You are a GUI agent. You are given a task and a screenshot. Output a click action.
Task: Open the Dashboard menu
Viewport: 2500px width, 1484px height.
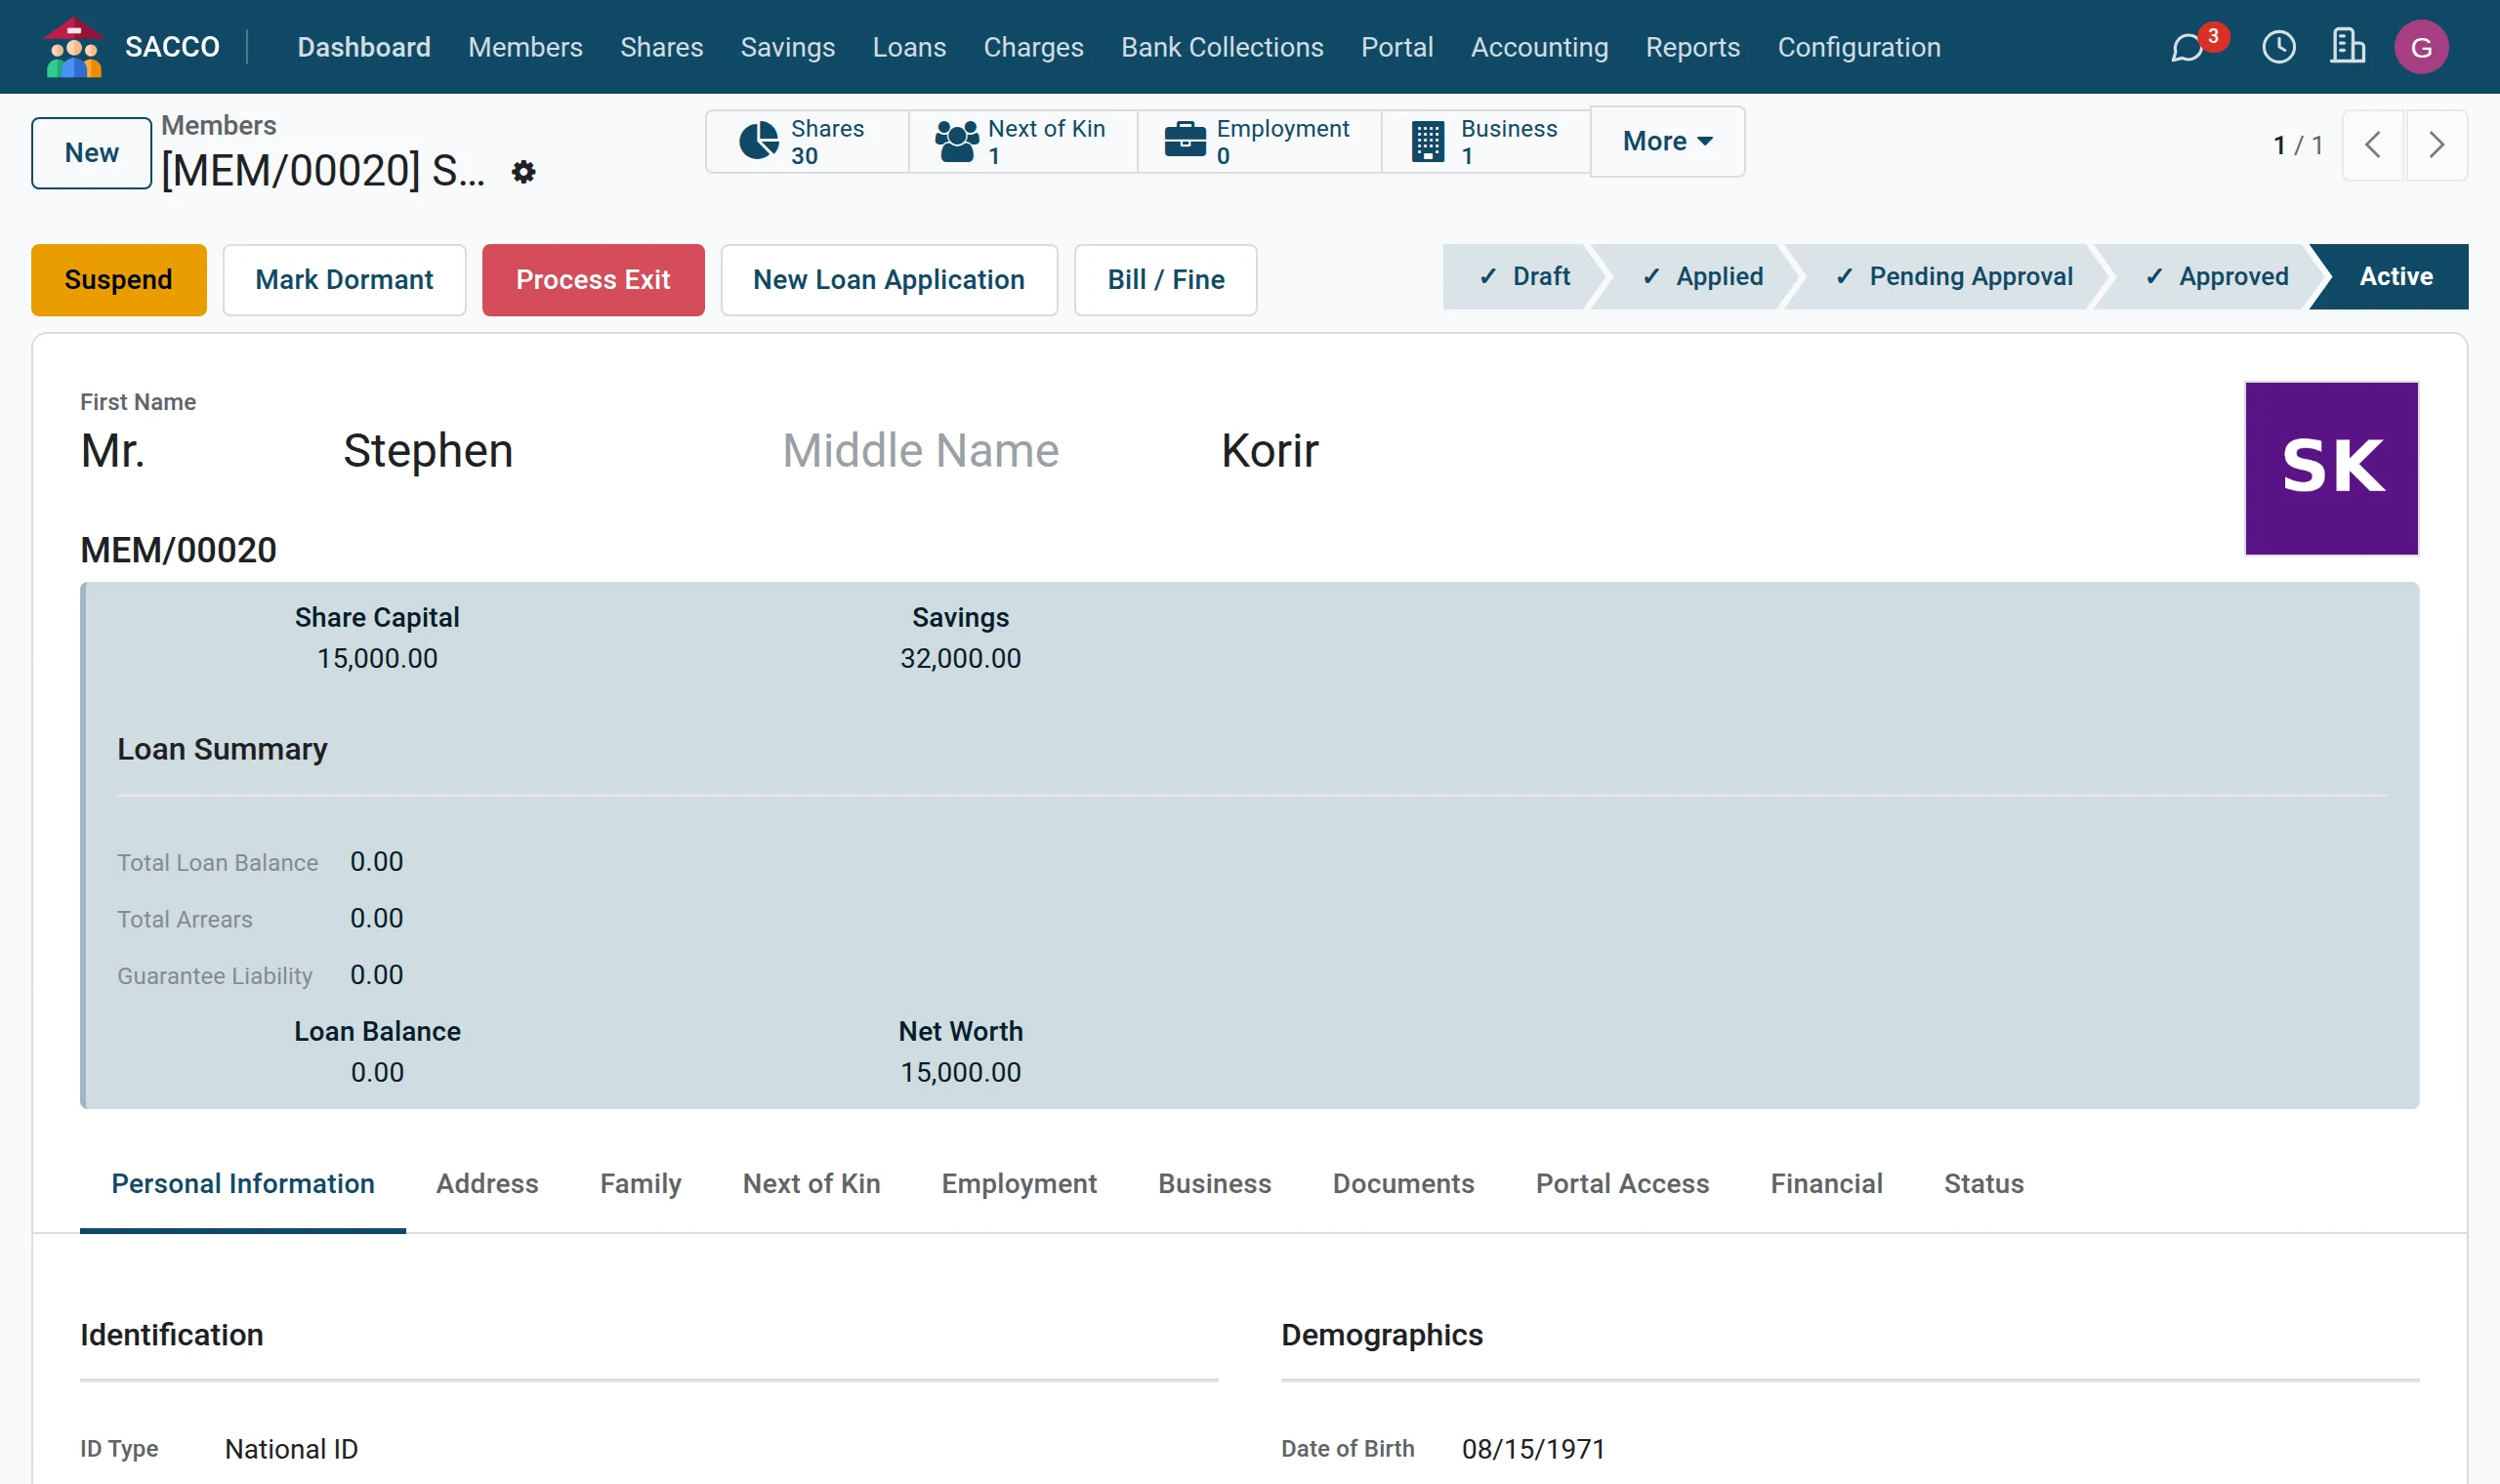364,47
